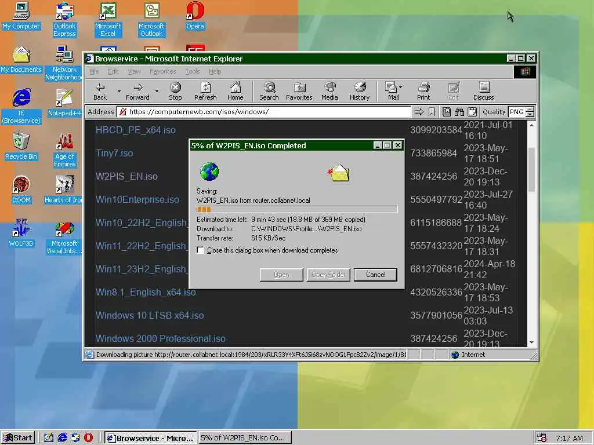Switch to 5% of W2PIS_EN.iso taskbar button
Viewport: 594px width, 445px height.
click(245, 438)
